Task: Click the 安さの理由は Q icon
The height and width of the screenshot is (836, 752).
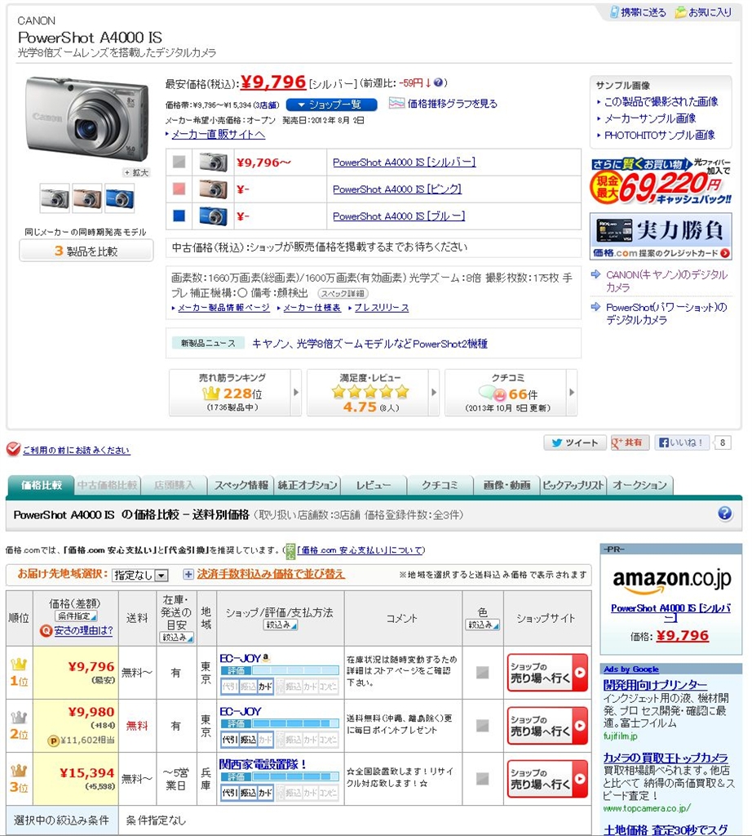Action: click(x=46, y=631)
